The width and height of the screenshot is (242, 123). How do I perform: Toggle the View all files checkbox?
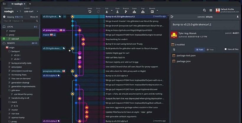(x=225, y=49)
